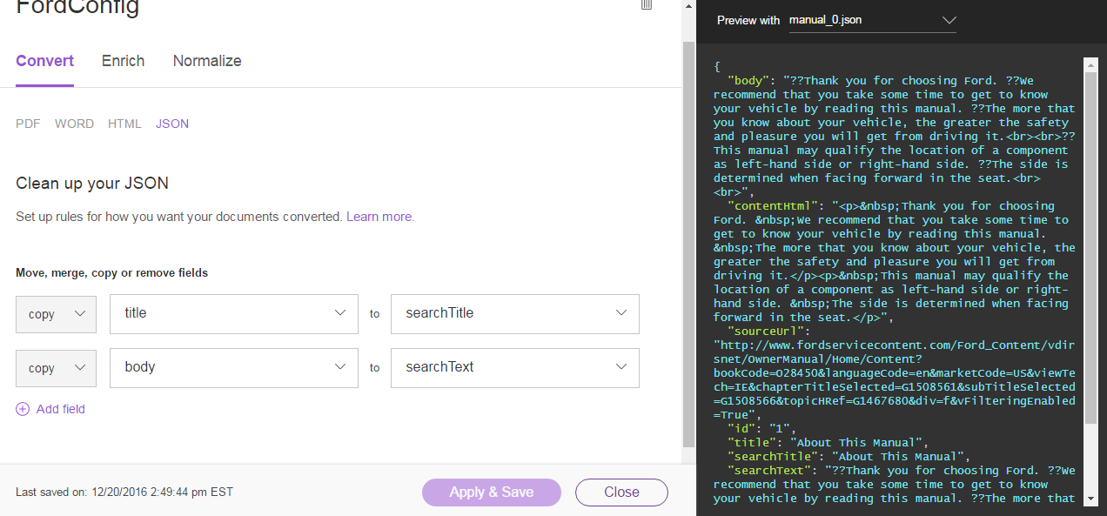Screen dimensions: 1107x516
Task: Click the Apply & Save button
Action: (492, 492)
